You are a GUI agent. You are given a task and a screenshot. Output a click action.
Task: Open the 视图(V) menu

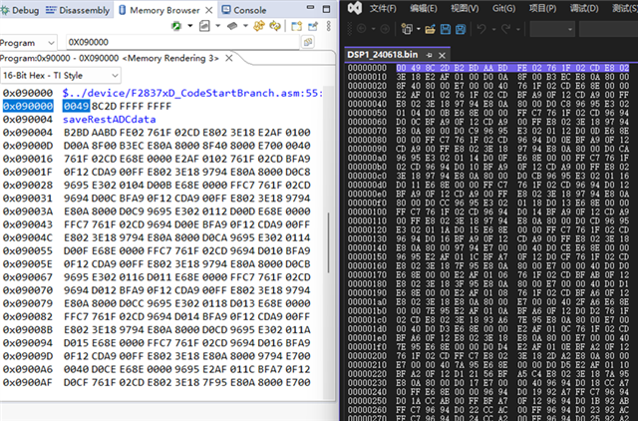point(465,8)
